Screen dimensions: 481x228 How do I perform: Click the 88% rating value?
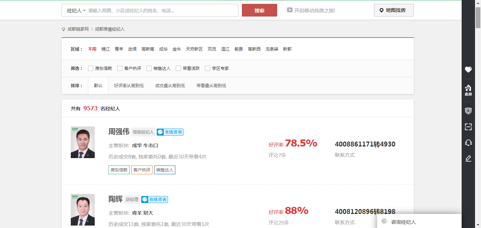coord(296,211)
